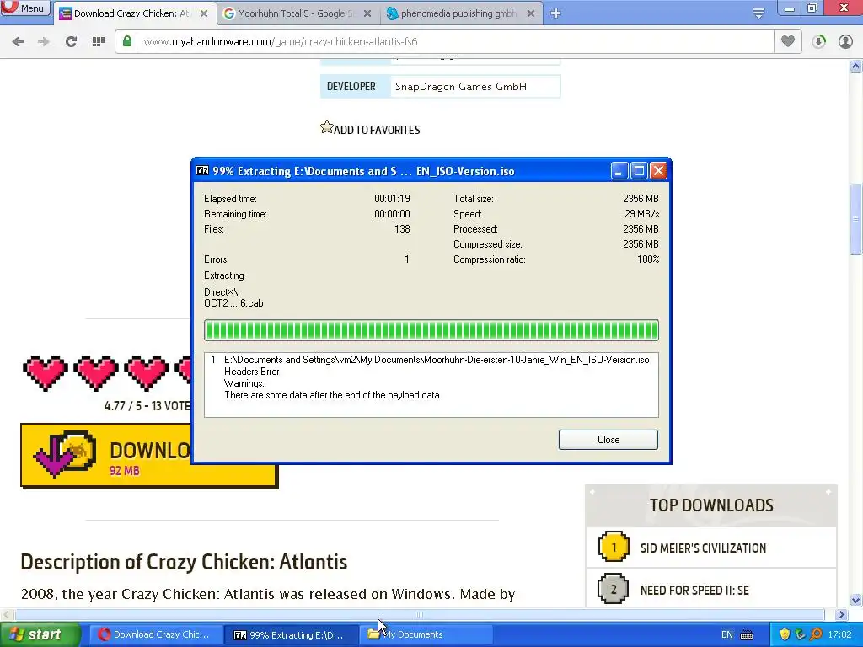Open Speed Dial grid icon
863x647 pixels.
click(99, 42)
